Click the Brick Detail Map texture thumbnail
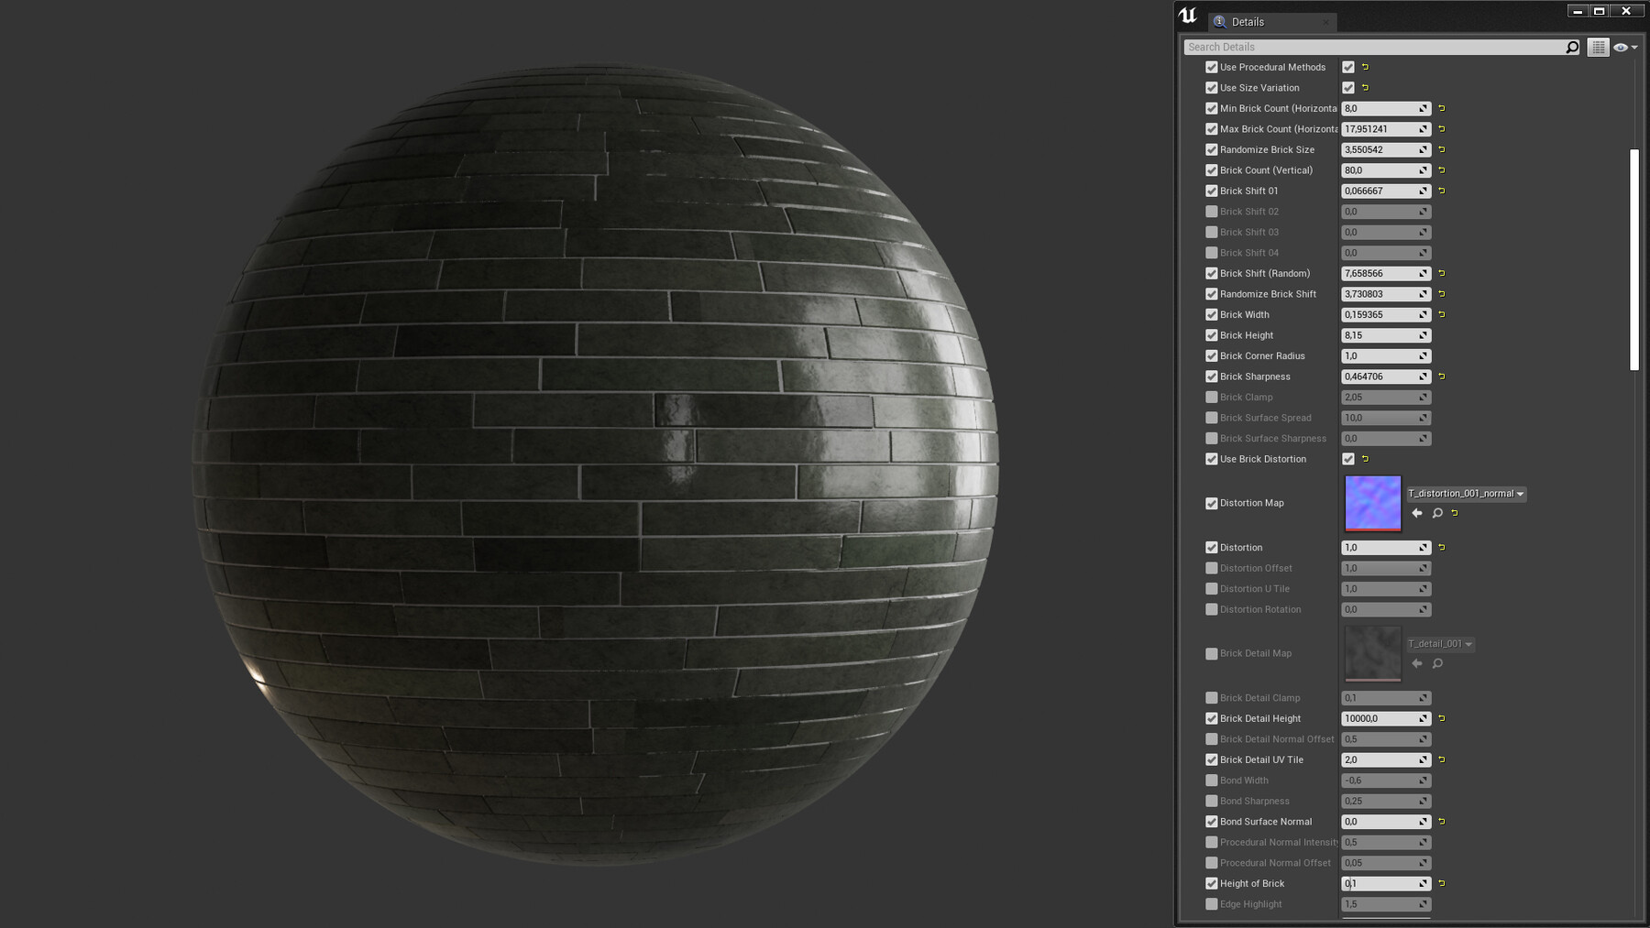Image resolution: width=1650 pixels, height=928 pixels. click(1373, 653)
